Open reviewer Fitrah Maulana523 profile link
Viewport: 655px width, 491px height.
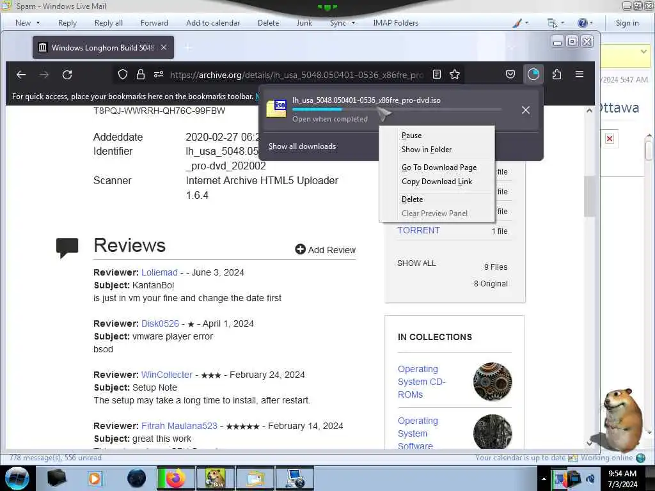[179, 426]
